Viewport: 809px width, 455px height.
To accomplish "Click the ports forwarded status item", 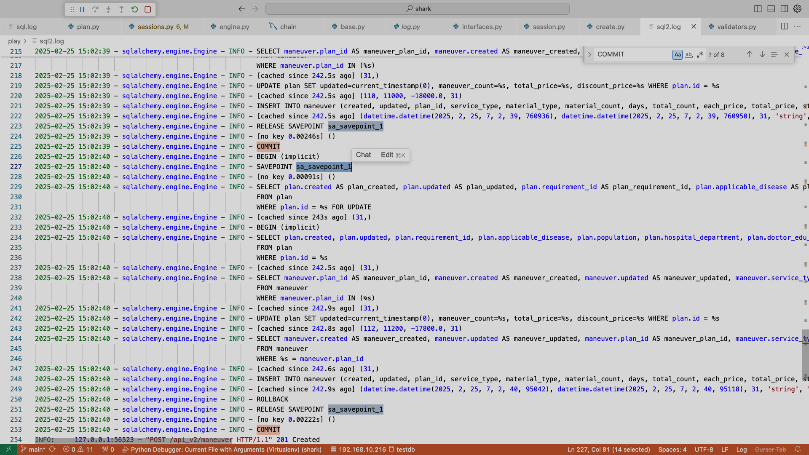I will 108,450.
